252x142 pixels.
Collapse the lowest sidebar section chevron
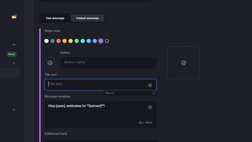point(14,110)
